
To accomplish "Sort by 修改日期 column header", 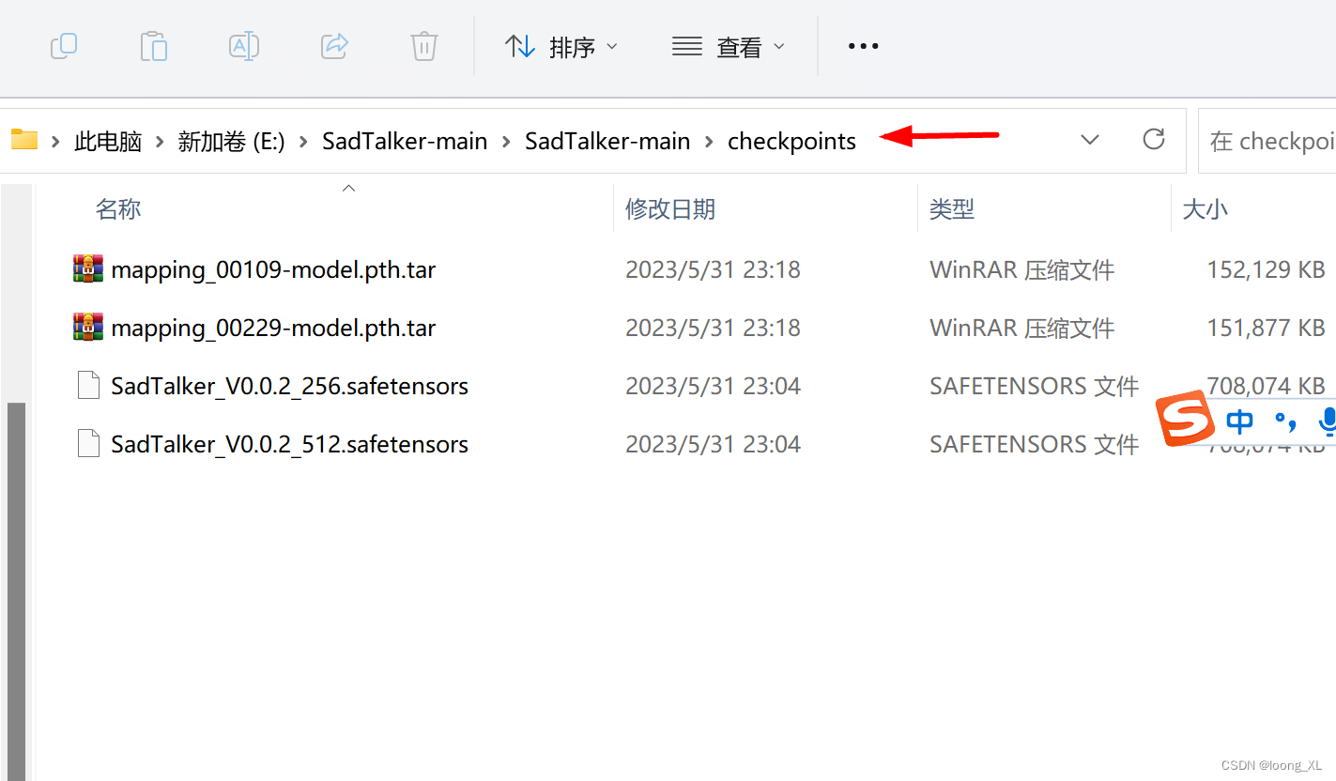I will [x=670, y=208].
